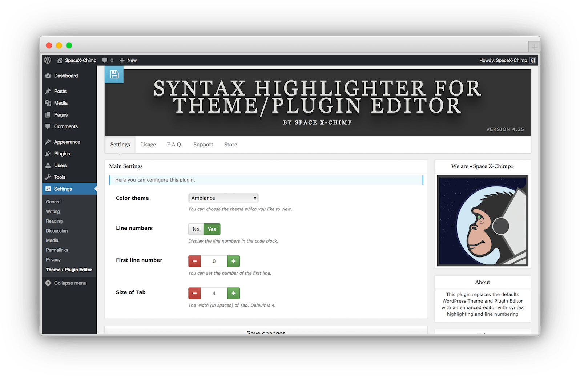Click the Collapse menu arrow icon

click(48, 283)
